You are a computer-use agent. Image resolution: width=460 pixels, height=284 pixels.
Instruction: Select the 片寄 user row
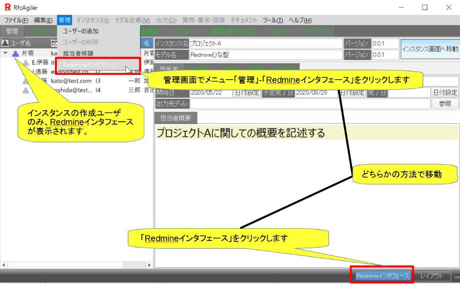point(76,53)
